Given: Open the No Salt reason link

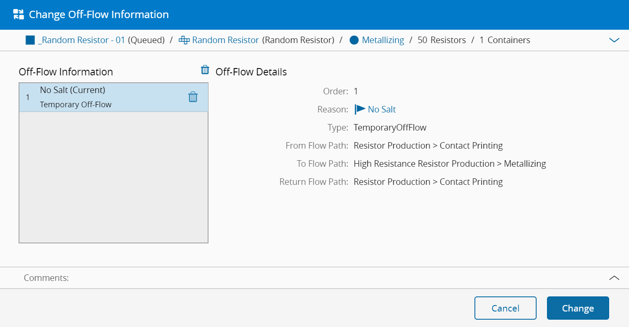Looking at the screenshot, I should pyautogui.click(x=382, y=109).
